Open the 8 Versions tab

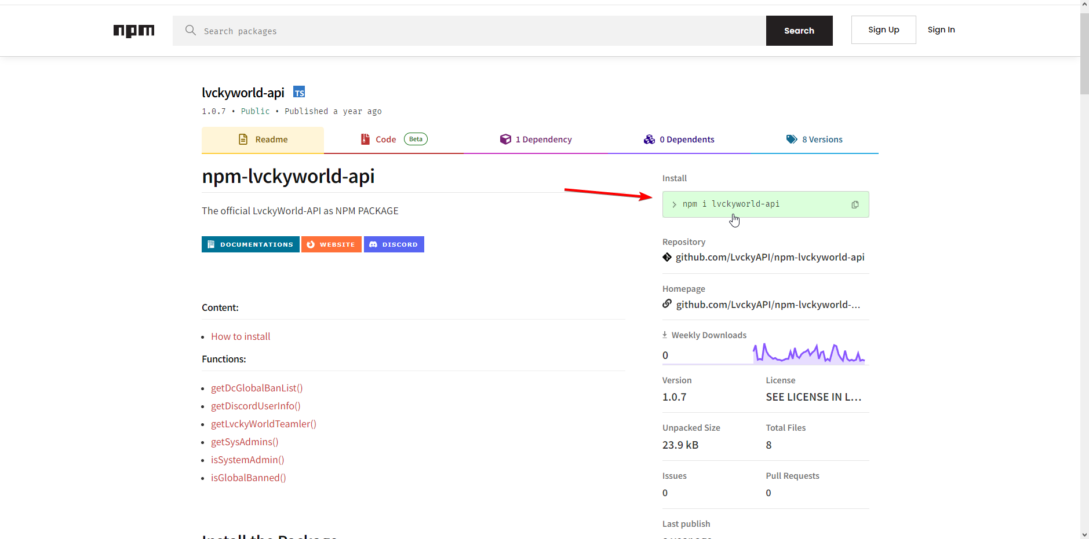point(814,140)
